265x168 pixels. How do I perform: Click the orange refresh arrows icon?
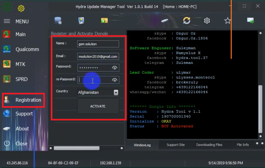point(187,21)
